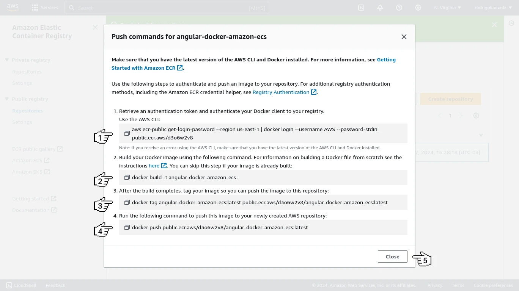519x291 pixels.
Task: Click the docker push command text
Action: coord(220,227)
